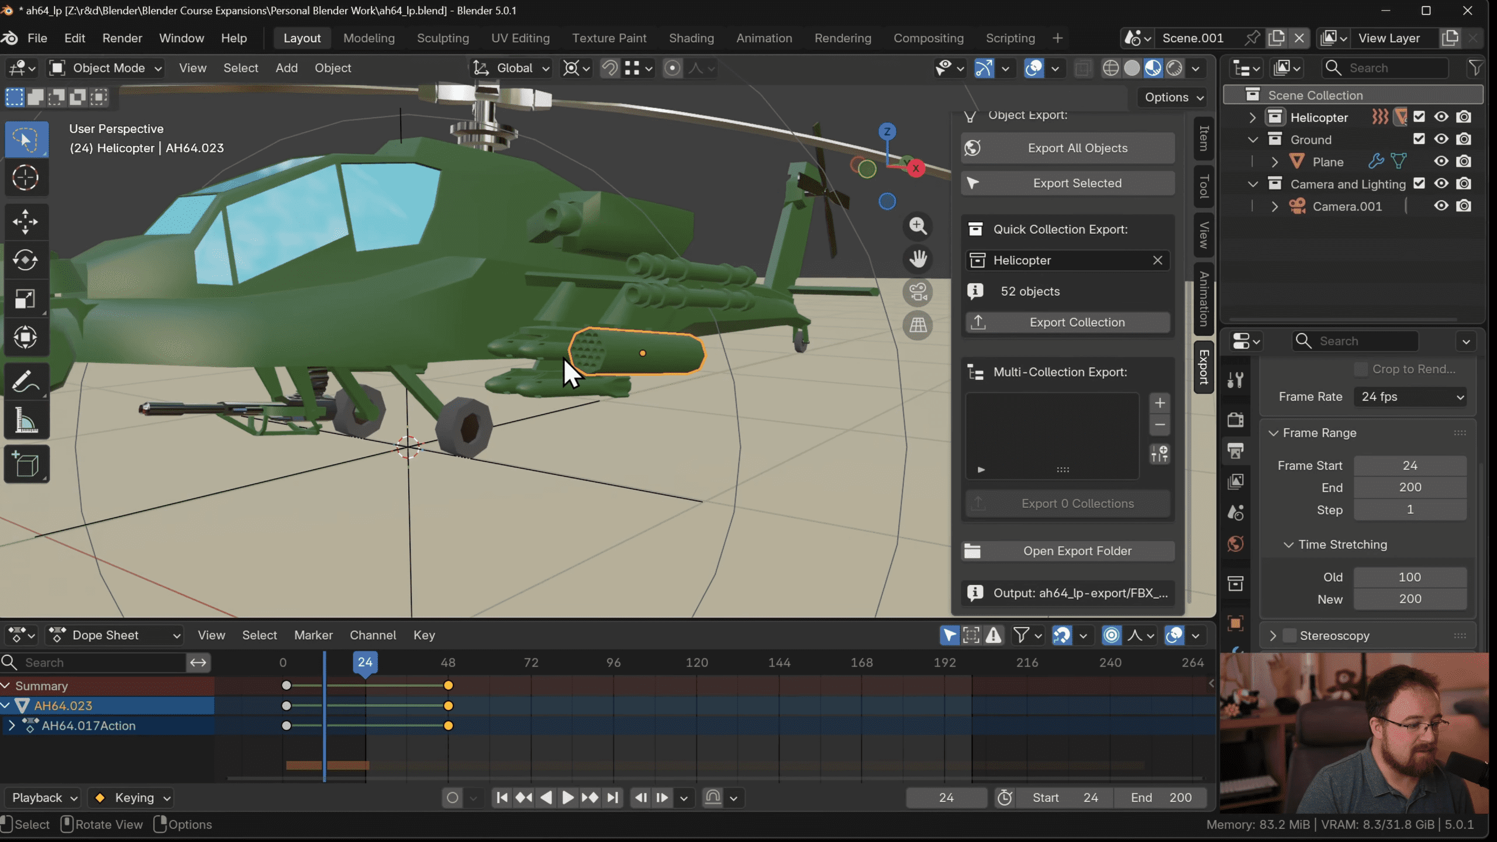
Task: Hide the Plane object in outliner
Action: [1441, 161]
